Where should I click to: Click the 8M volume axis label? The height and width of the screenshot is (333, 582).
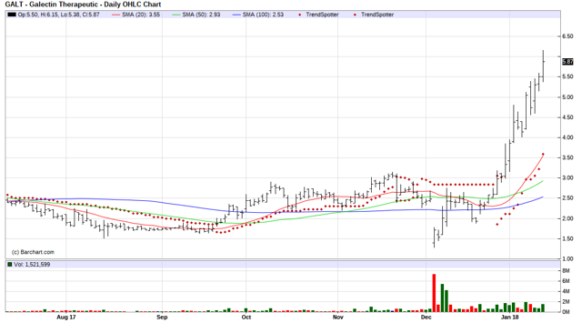coord(566,270)
